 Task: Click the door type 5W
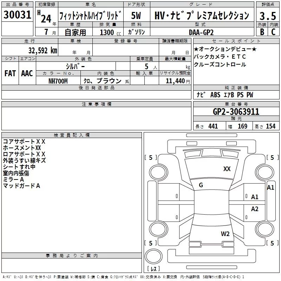(x=136, y=15)
